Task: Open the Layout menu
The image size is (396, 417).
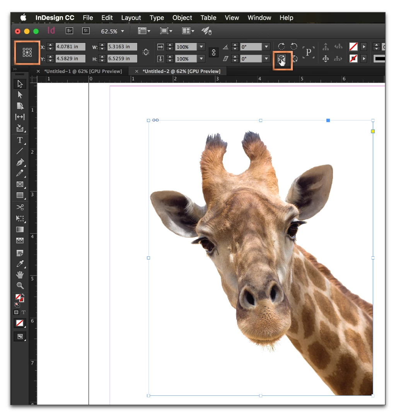Action: [x=131, y=18]
